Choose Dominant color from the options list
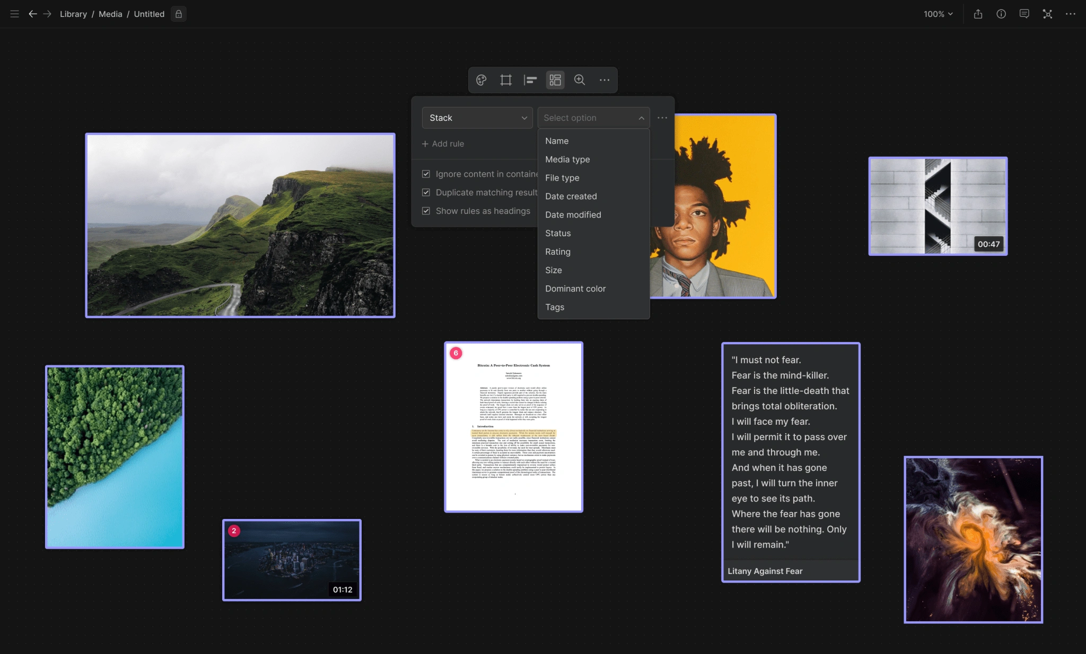Image resolution: width=1086 pixels, height=654 pixels. point(575,289)
